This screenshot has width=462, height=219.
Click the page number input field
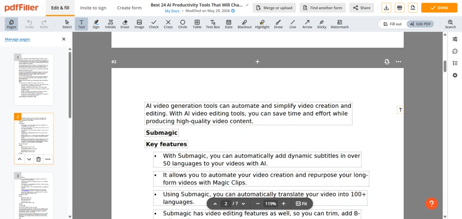(226, 204)
